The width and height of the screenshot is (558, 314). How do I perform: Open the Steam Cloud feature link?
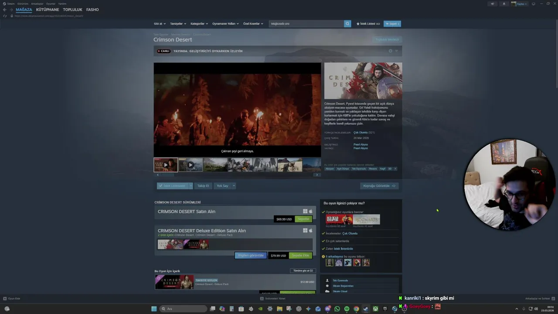click(x=340, y=291)
